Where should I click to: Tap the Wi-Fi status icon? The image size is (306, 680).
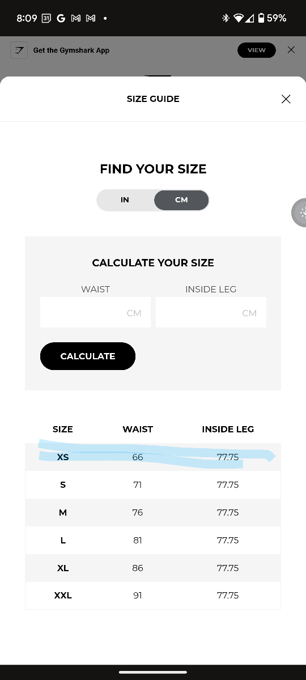239,18
